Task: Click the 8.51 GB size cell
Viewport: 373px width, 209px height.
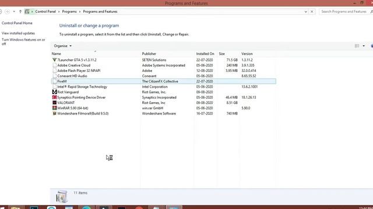Action: tap(232, 103)
